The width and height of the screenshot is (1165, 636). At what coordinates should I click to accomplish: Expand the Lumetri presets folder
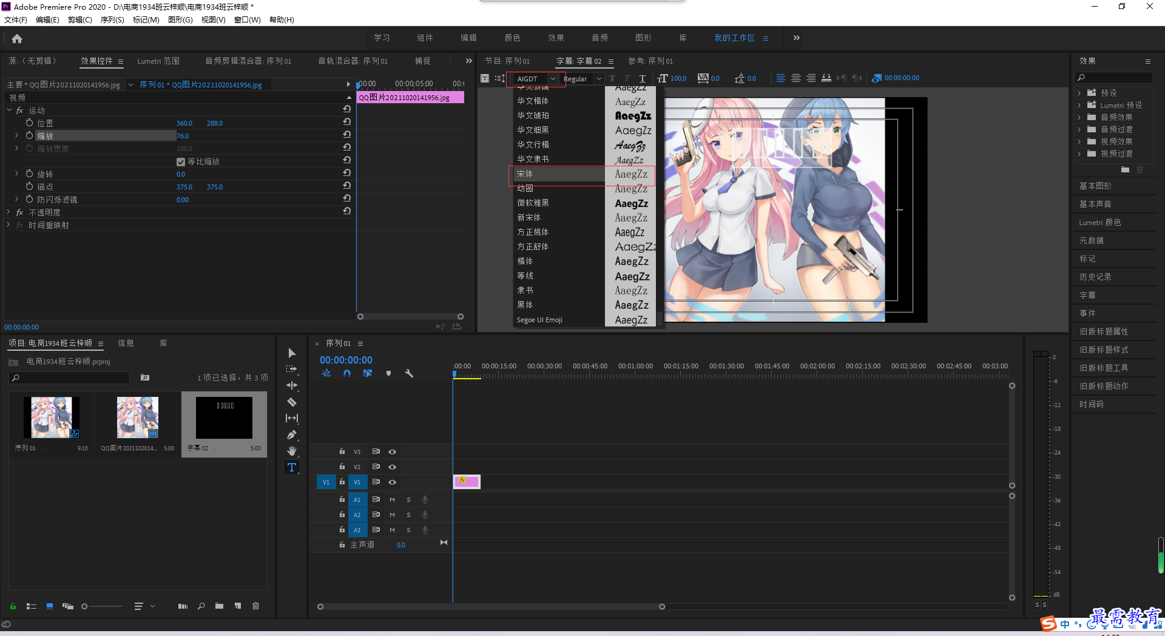click(x=1079, y=105)
